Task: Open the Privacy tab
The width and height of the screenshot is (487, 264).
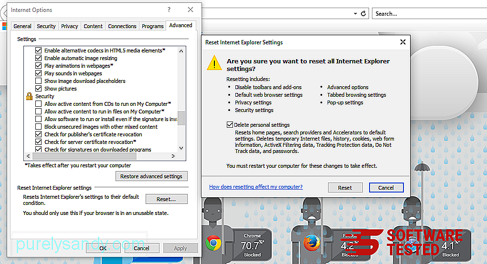Action: tap(69, 26)
